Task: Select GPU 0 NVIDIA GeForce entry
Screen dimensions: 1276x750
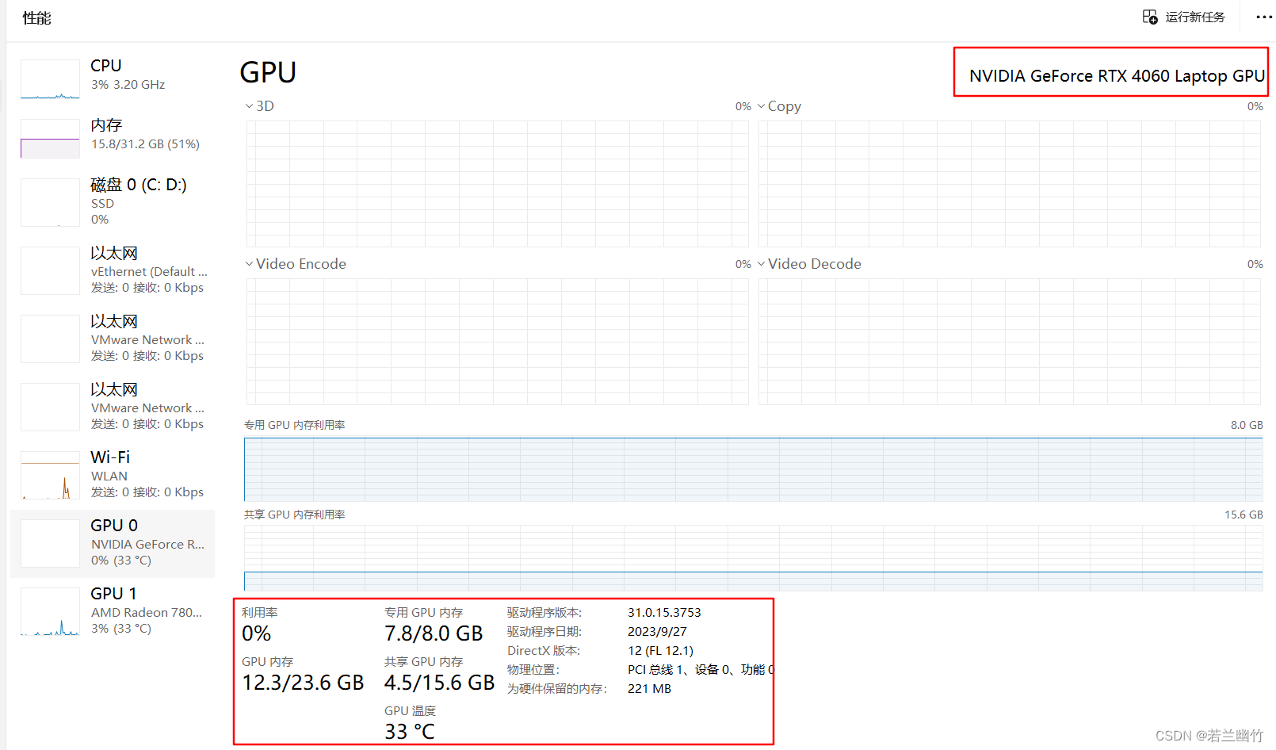Action: point(113,543)
